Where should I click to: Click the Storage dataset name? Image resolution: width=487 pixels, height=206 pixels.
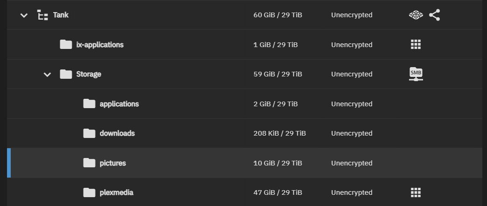point(88,74)
